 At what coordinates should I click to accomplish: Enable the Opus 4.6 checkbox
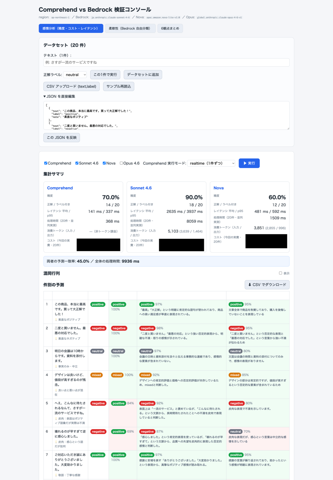(x=121, y=163)
